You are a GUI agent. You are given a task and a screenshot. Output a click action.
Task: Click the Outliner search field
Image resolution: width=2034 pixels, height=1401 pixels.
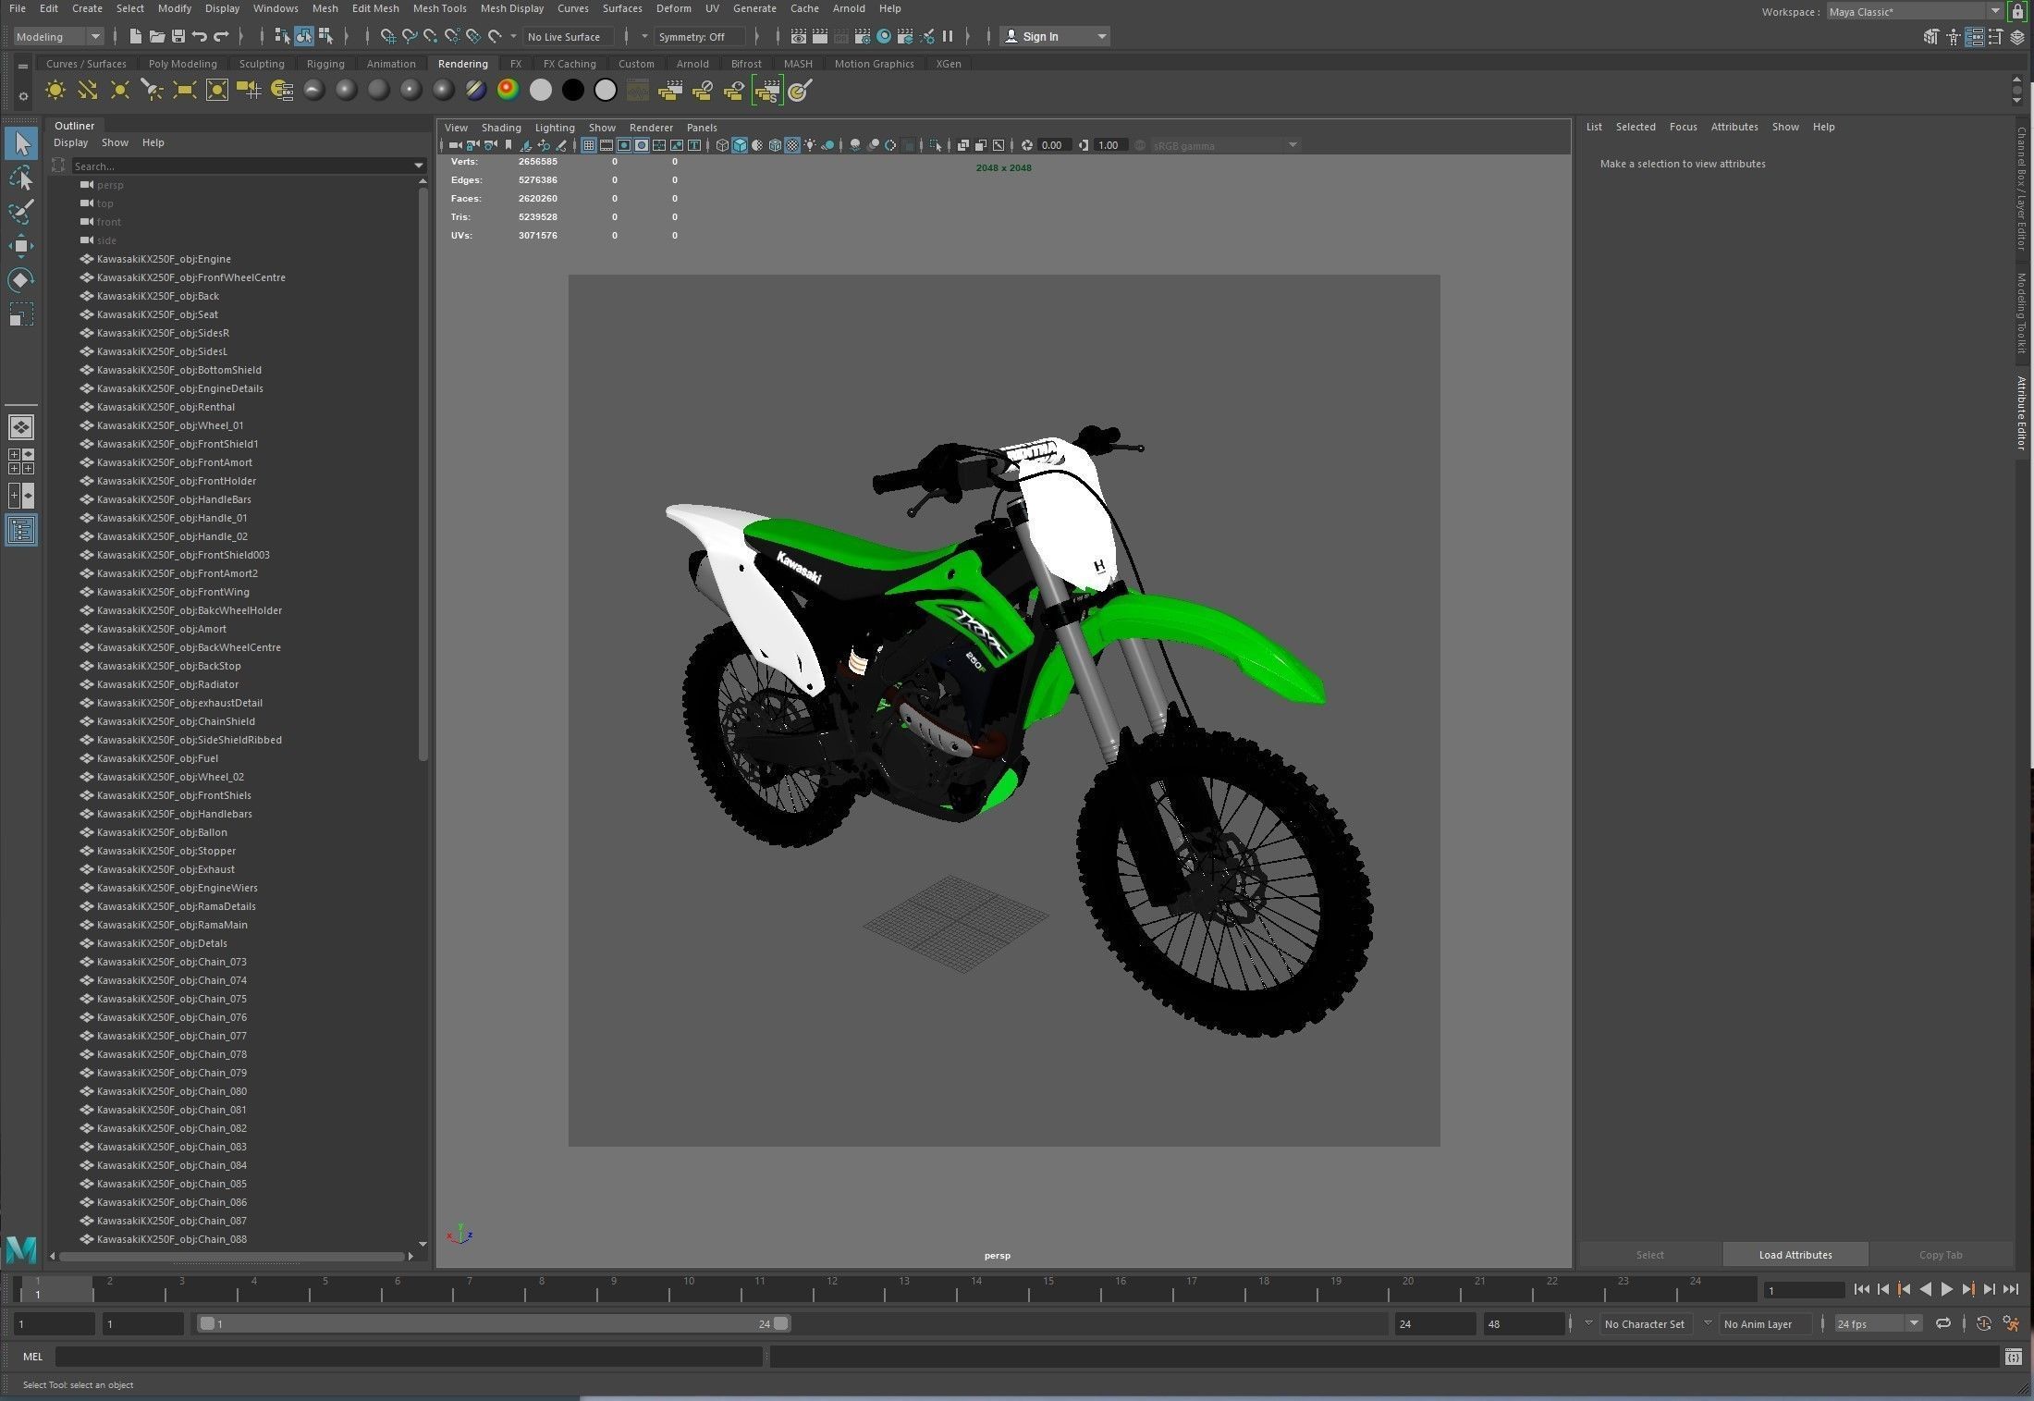[242, 166]
